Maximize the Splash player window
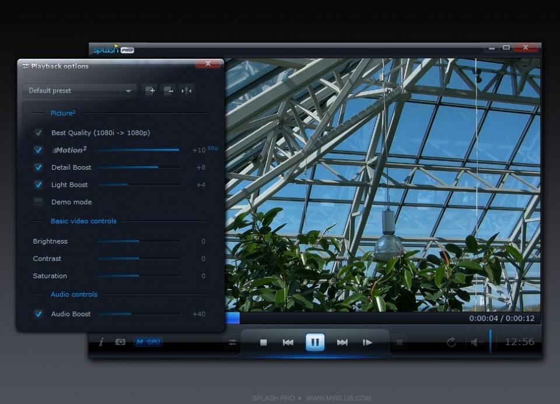 click(506, 47)
